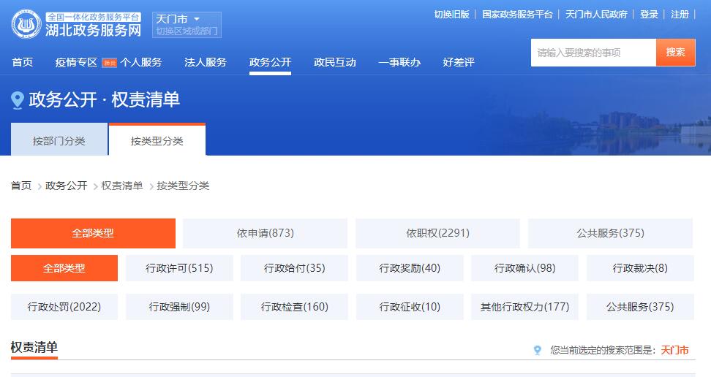Click the 登录 link

[x=649, y=14]
